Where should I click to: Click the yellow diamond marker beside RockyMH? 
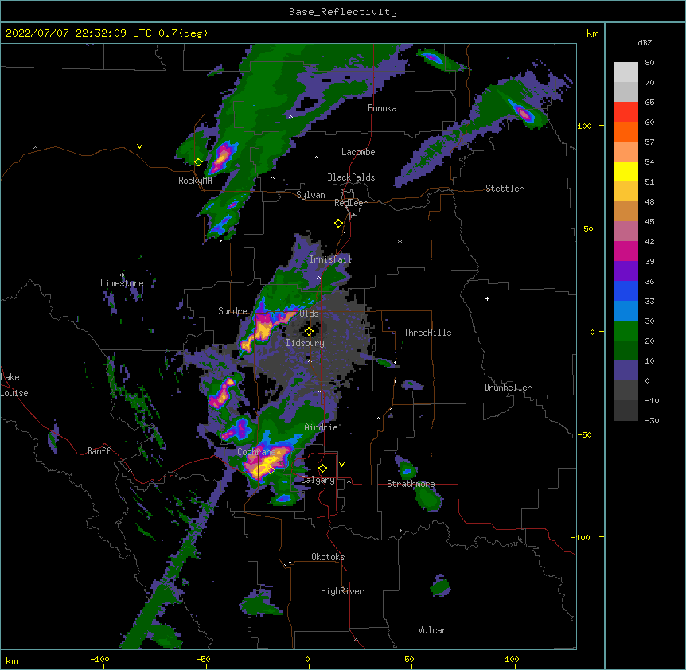click(x=198, y=162)
